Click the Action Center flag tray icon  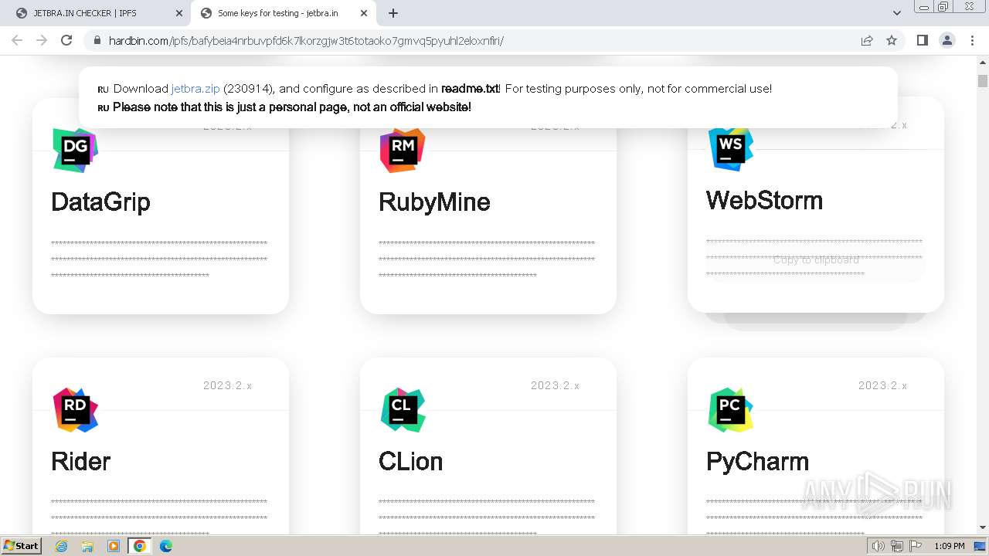coord(916,546)
